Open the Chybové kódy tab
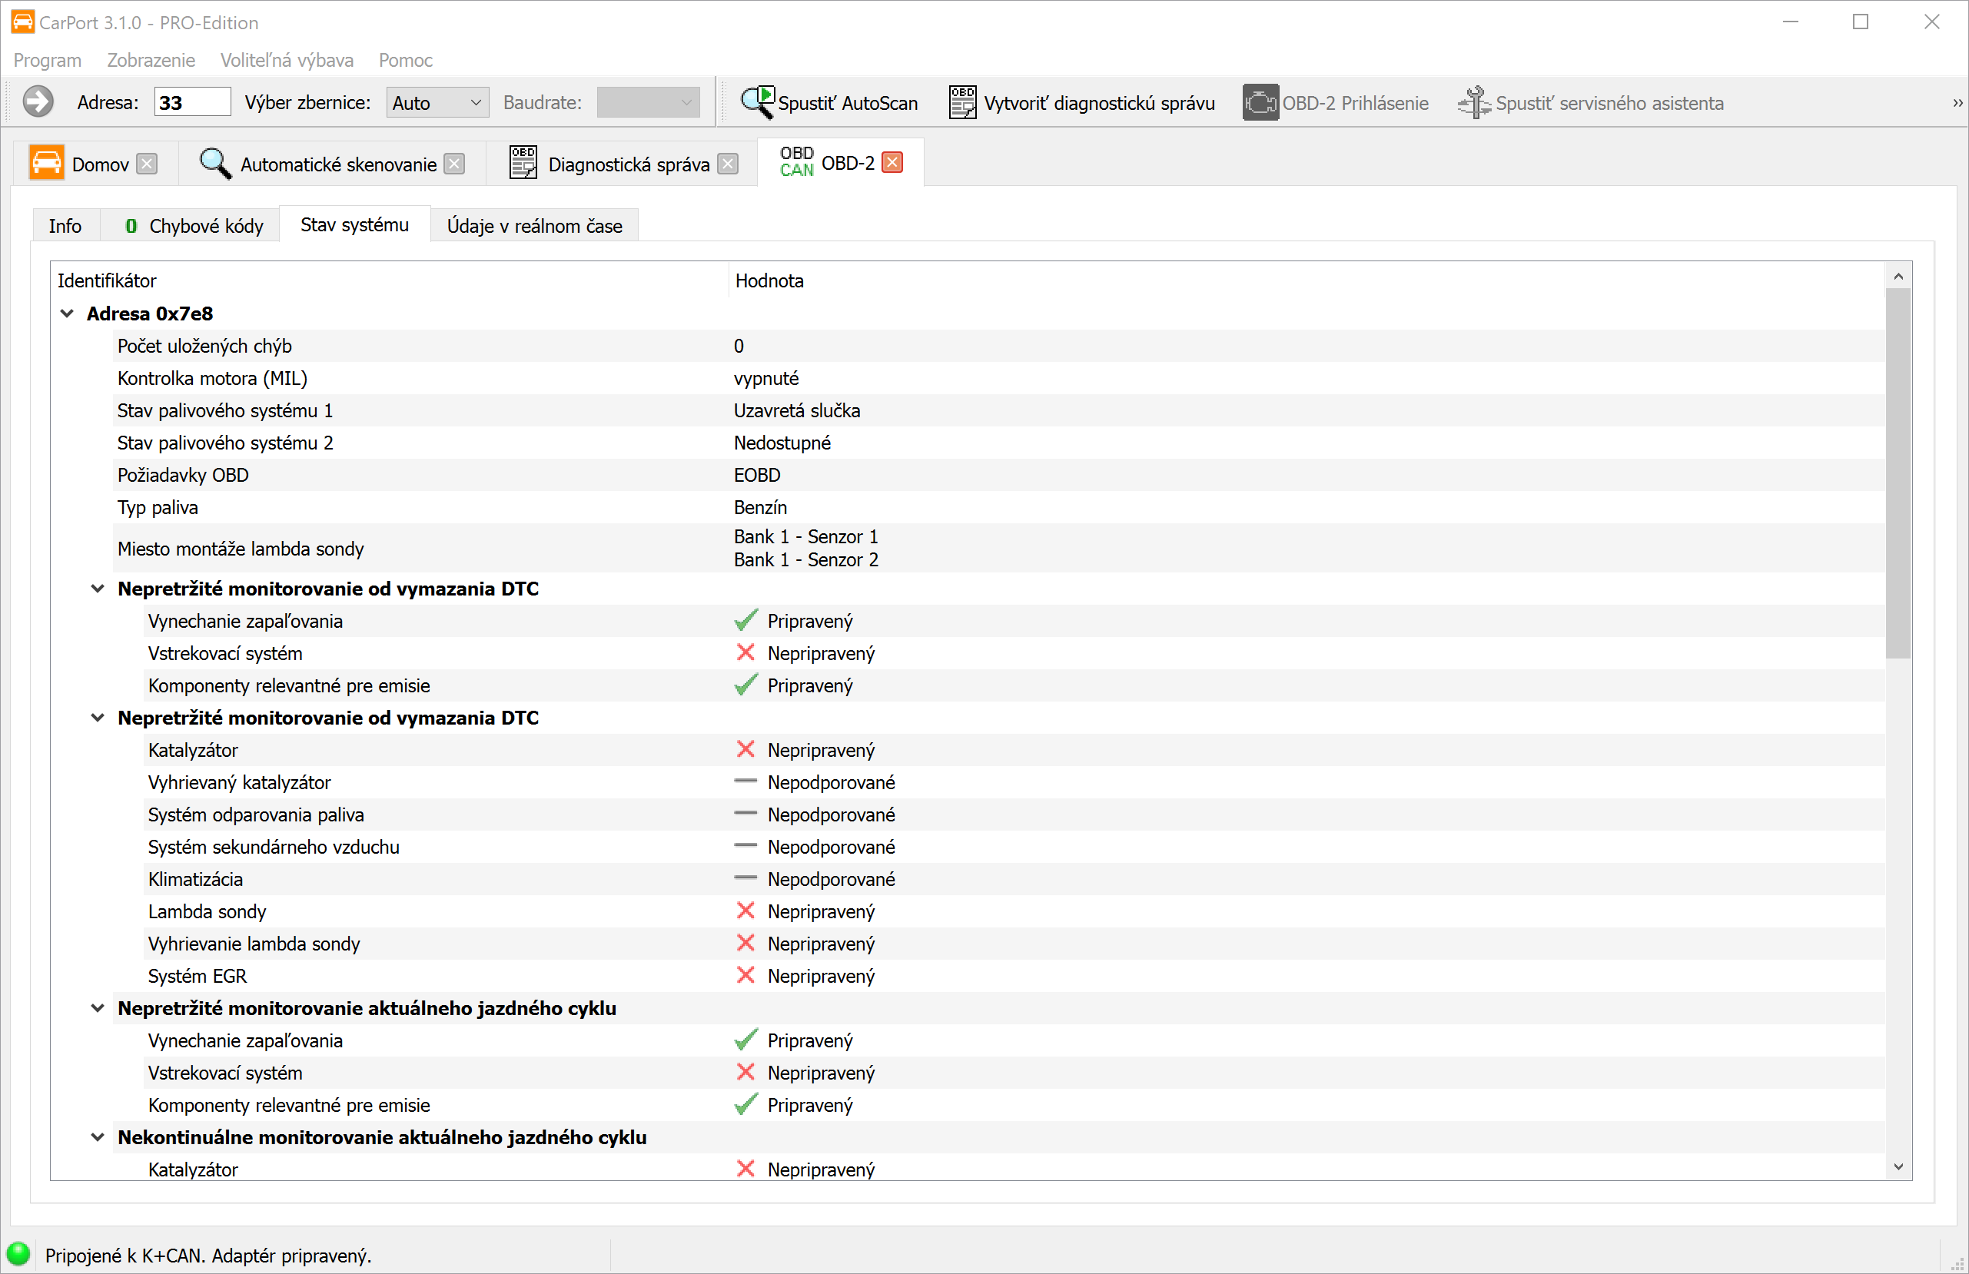1969x1274 pixels. [x=194, y=226]
